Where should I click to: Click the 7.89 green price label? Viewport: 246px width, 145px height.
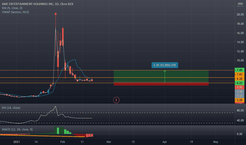239,70
